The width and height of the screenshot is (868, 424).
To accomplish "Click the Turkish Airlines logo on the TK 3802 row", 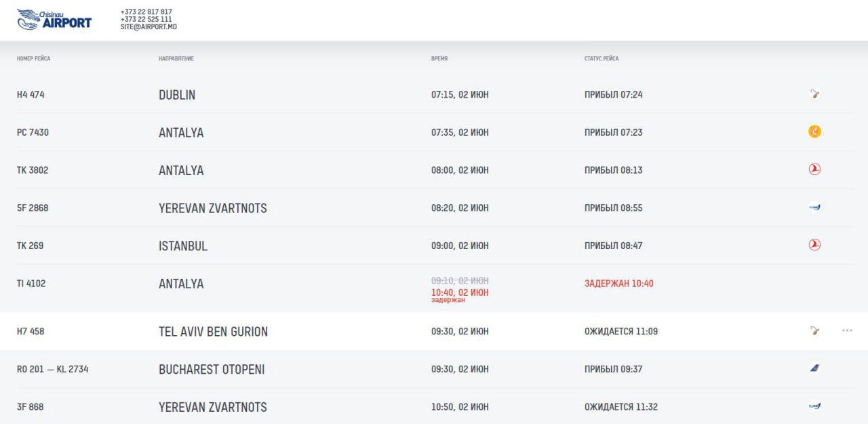I will point(814,170).
